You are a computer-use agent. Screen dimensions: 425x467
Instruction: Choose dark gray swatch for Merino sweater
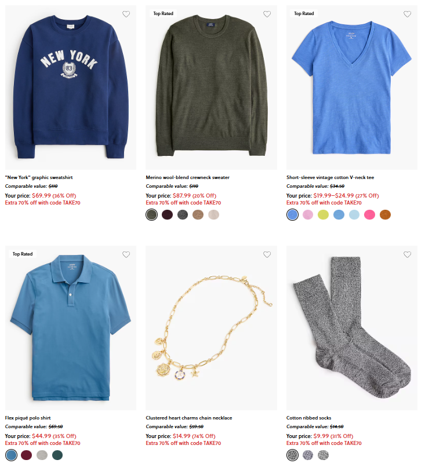[x=183, y=215]
